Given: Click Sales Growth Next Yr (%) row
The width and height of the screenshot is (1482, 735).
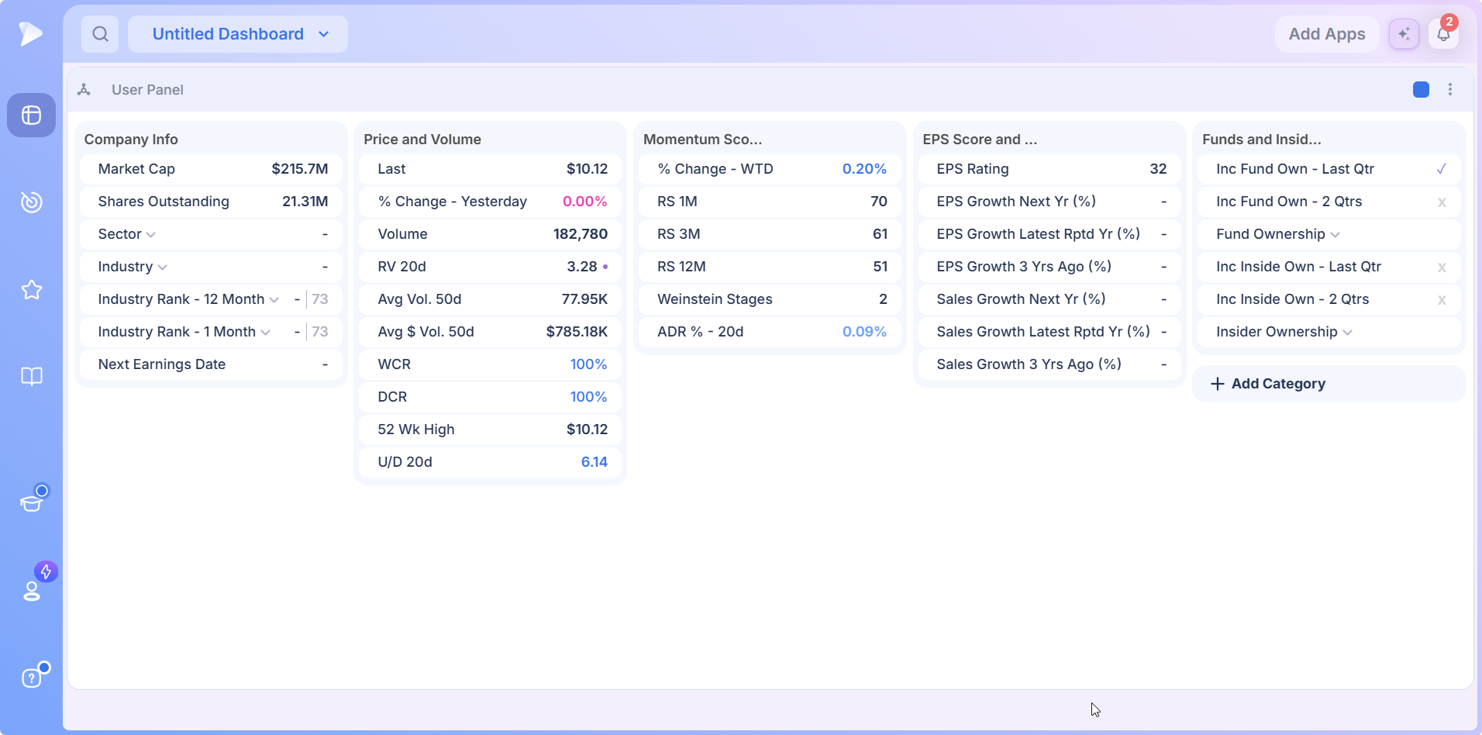Looking at the screenshot, I should coord(1050,299).
